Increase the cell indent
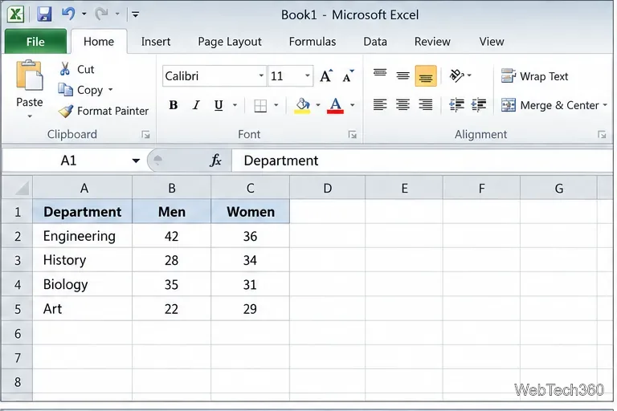617x411 pixels. 479,105
